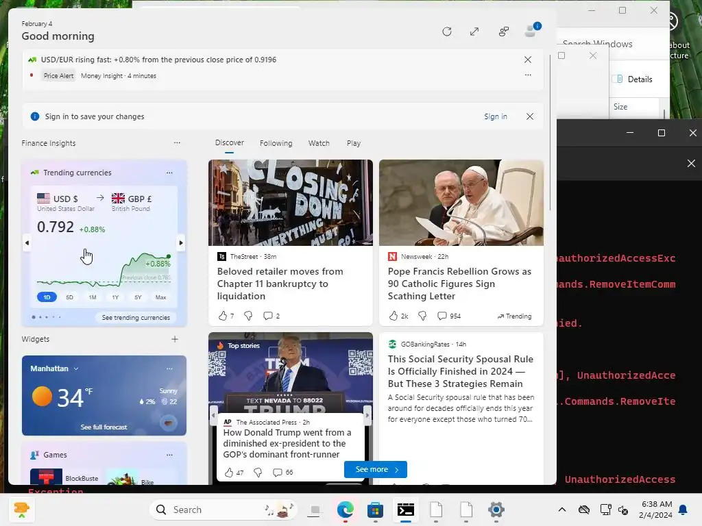Select the 1Y chart range
This screenshot has width=702, height=526.
click(x=115, y=297)
